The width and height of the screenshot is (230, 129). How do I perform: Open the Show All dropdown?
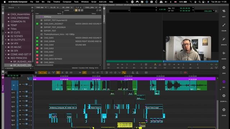coord(14,8)
